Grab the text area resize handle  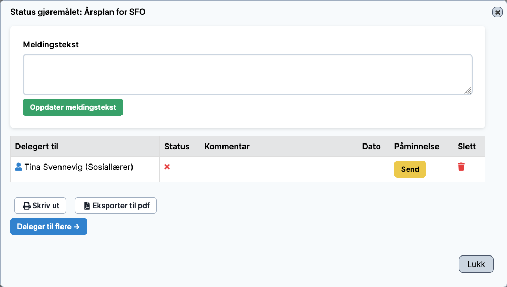[468, 90]
